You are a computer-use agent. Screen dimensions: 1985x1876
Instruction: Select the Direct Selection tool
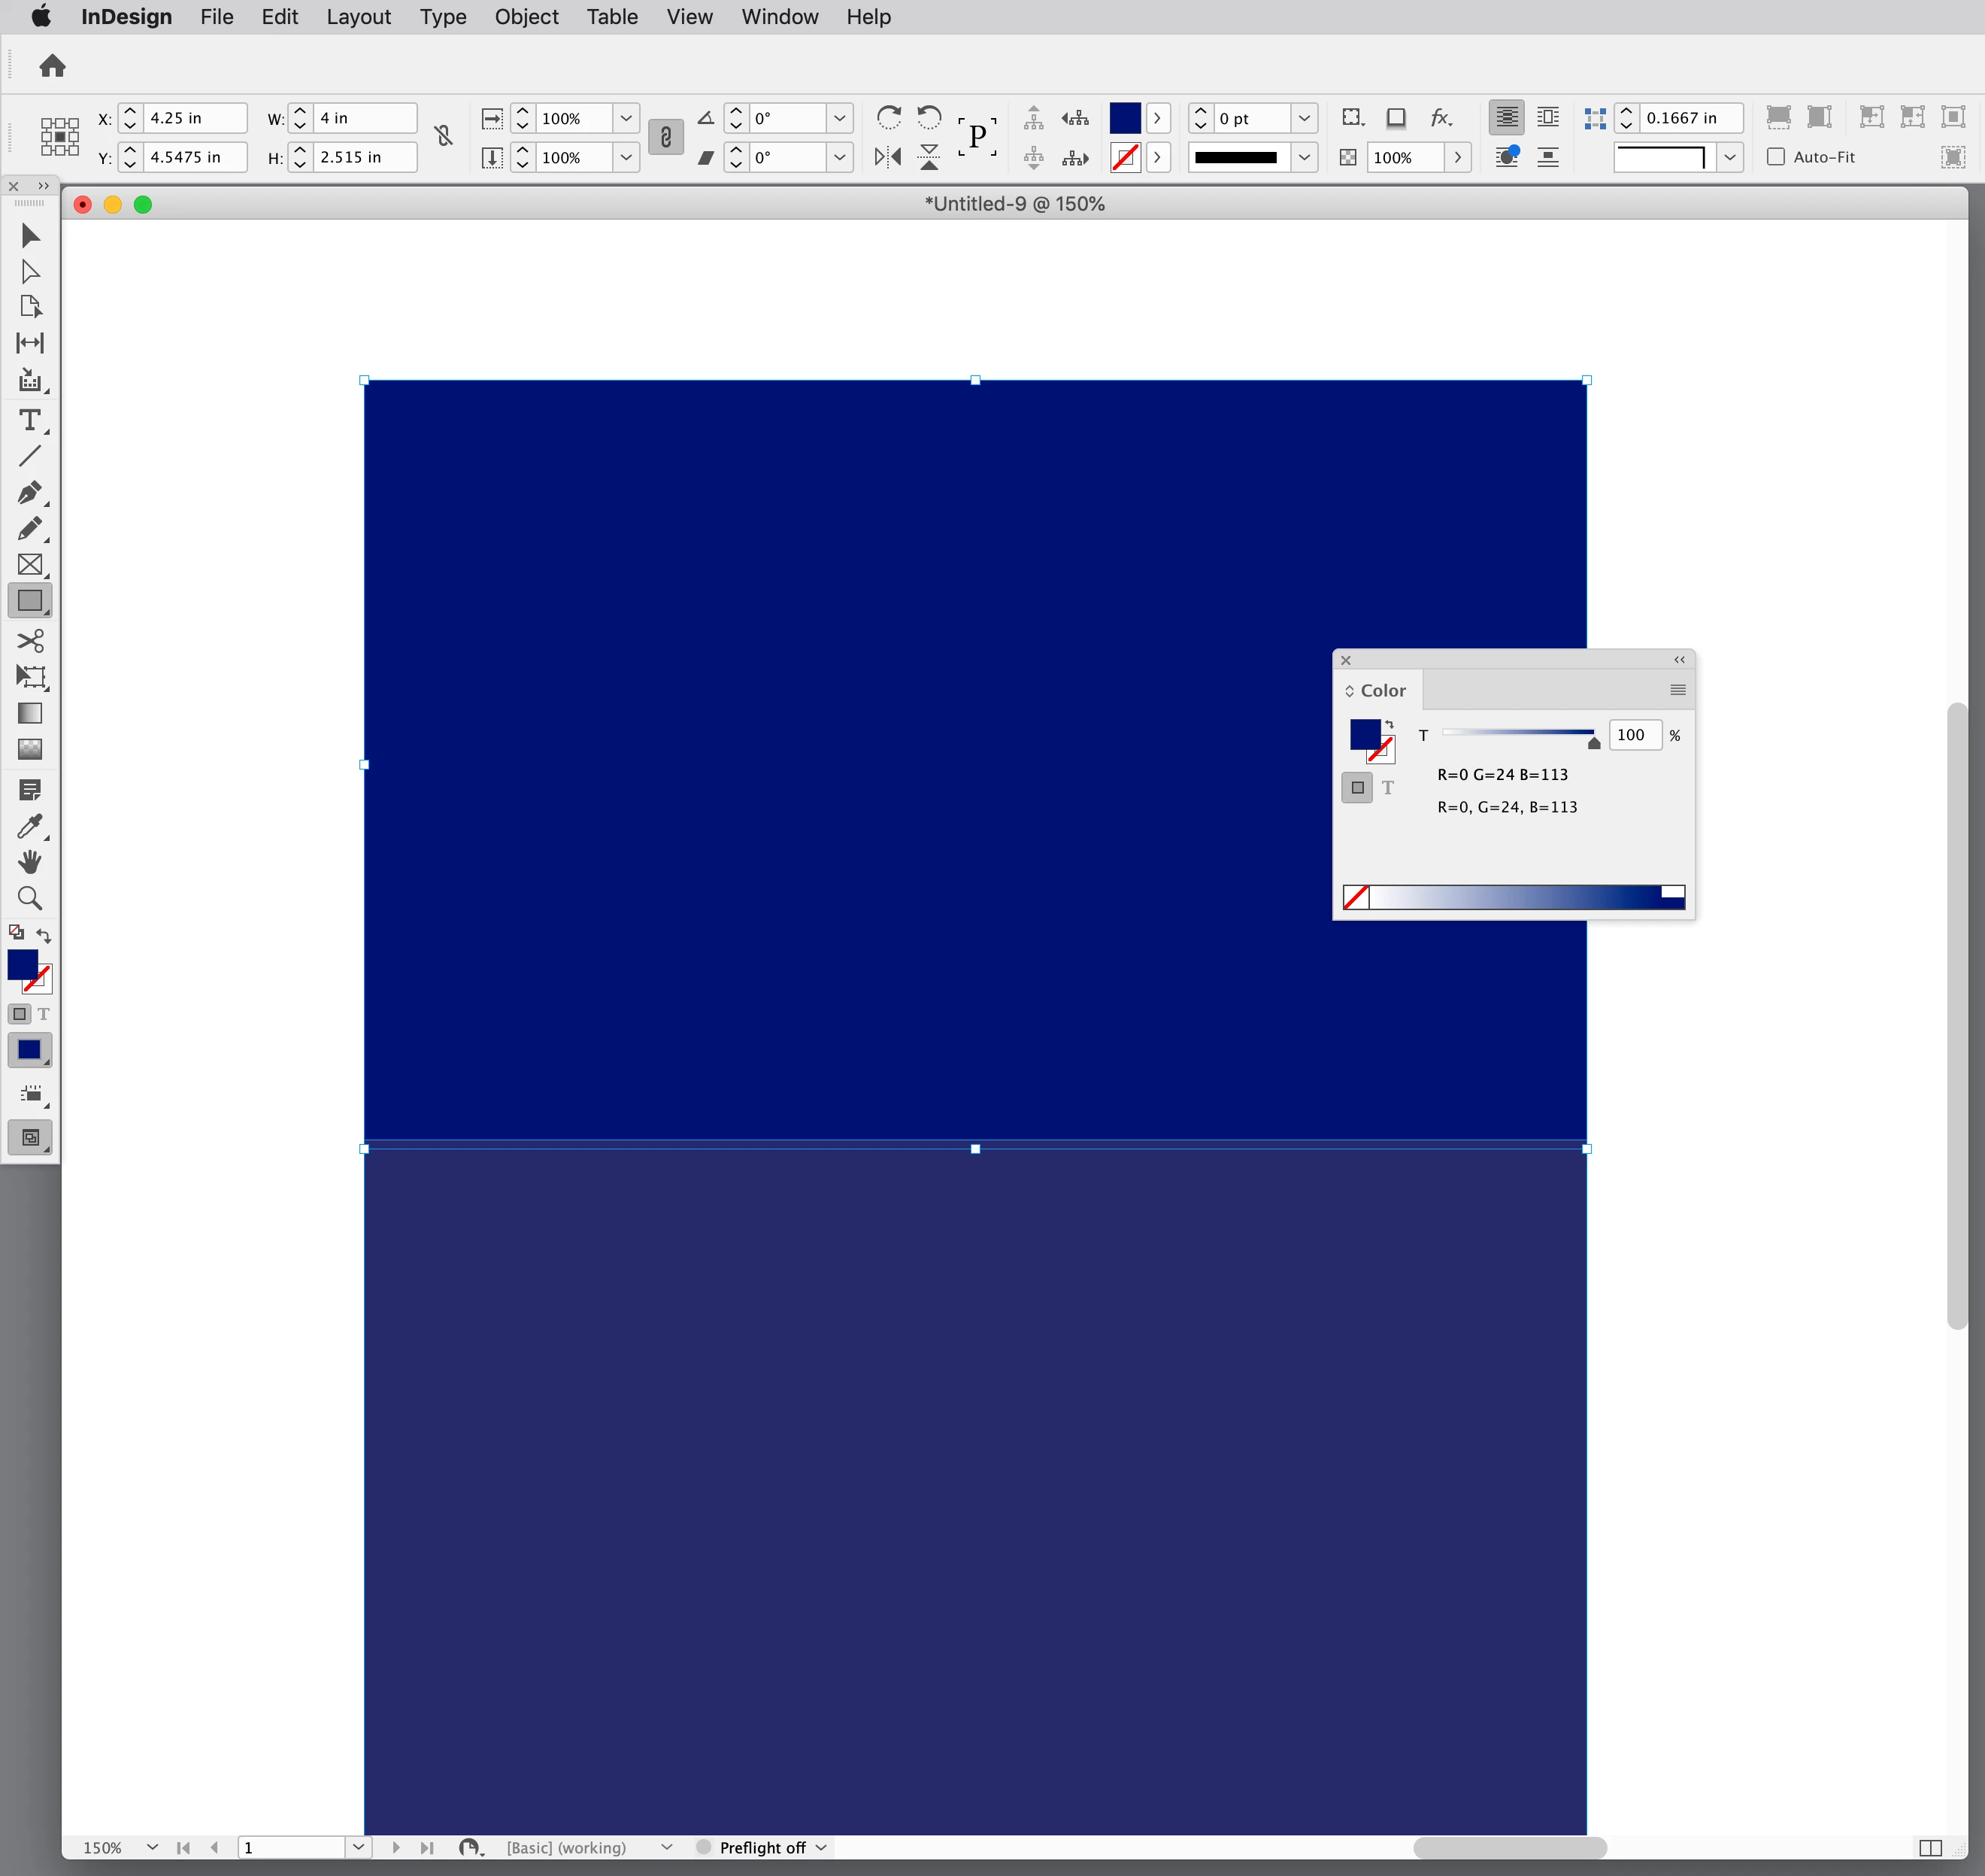[x=30, y=272]
